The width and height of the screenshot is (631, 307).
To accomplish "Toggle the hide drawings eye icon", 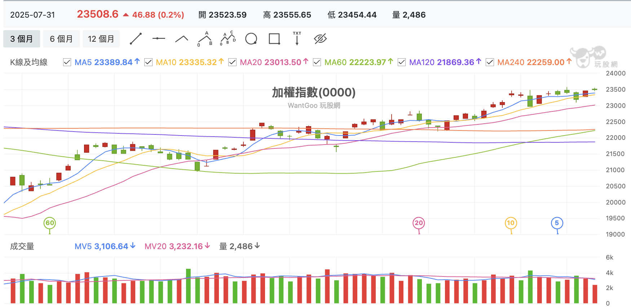I will pos(320,39).
